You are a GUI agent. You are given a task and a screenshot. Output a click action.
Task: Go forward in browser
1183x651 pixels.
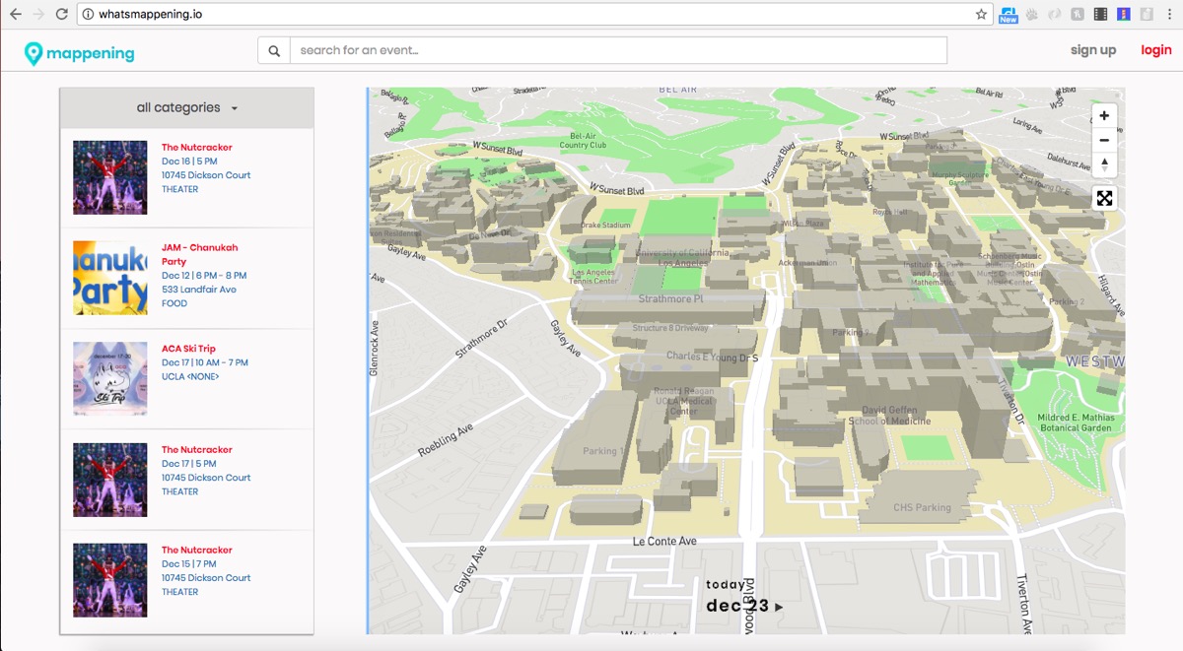coord(38,15)
